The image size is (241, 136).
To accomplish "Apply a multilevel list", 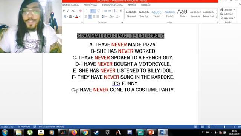I will pyautogui.click(x=98, y=11).
